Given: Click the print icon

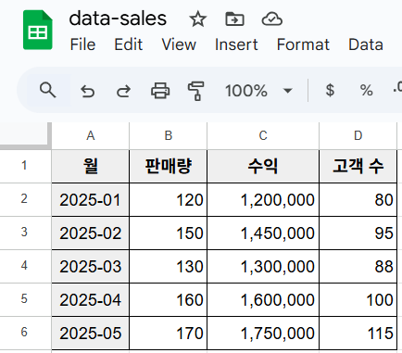Looking at the screenshot, I should [x=160, y=91].
